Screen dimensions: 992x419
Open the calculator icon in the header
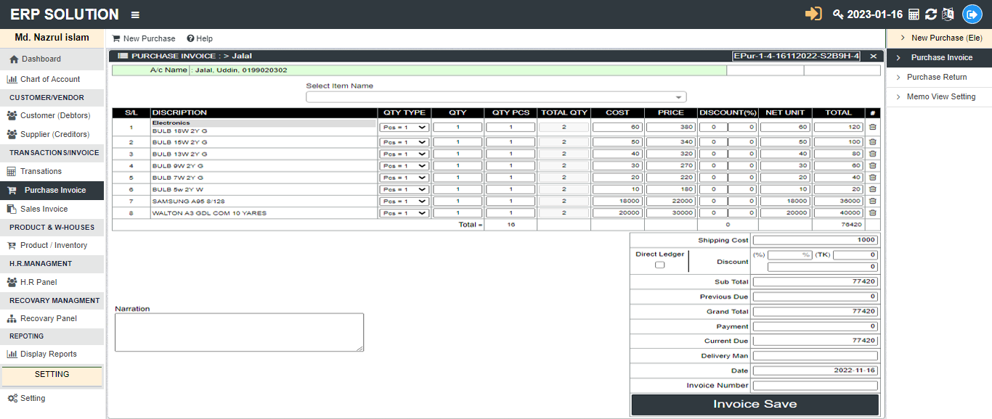[x=914, y=14]
